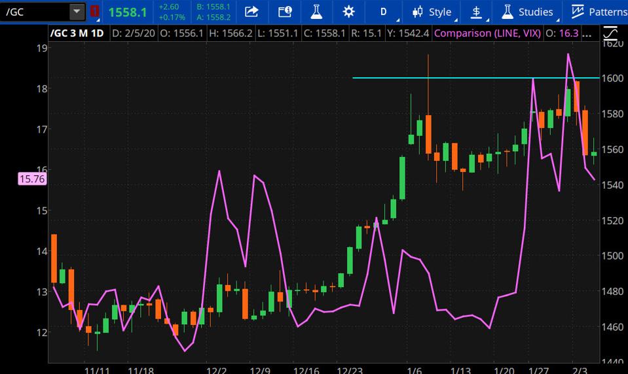This screenshot has height=374, width=628.
Task: Open the Studies menu
Action: pyautogui.click(x=528, y=12)
